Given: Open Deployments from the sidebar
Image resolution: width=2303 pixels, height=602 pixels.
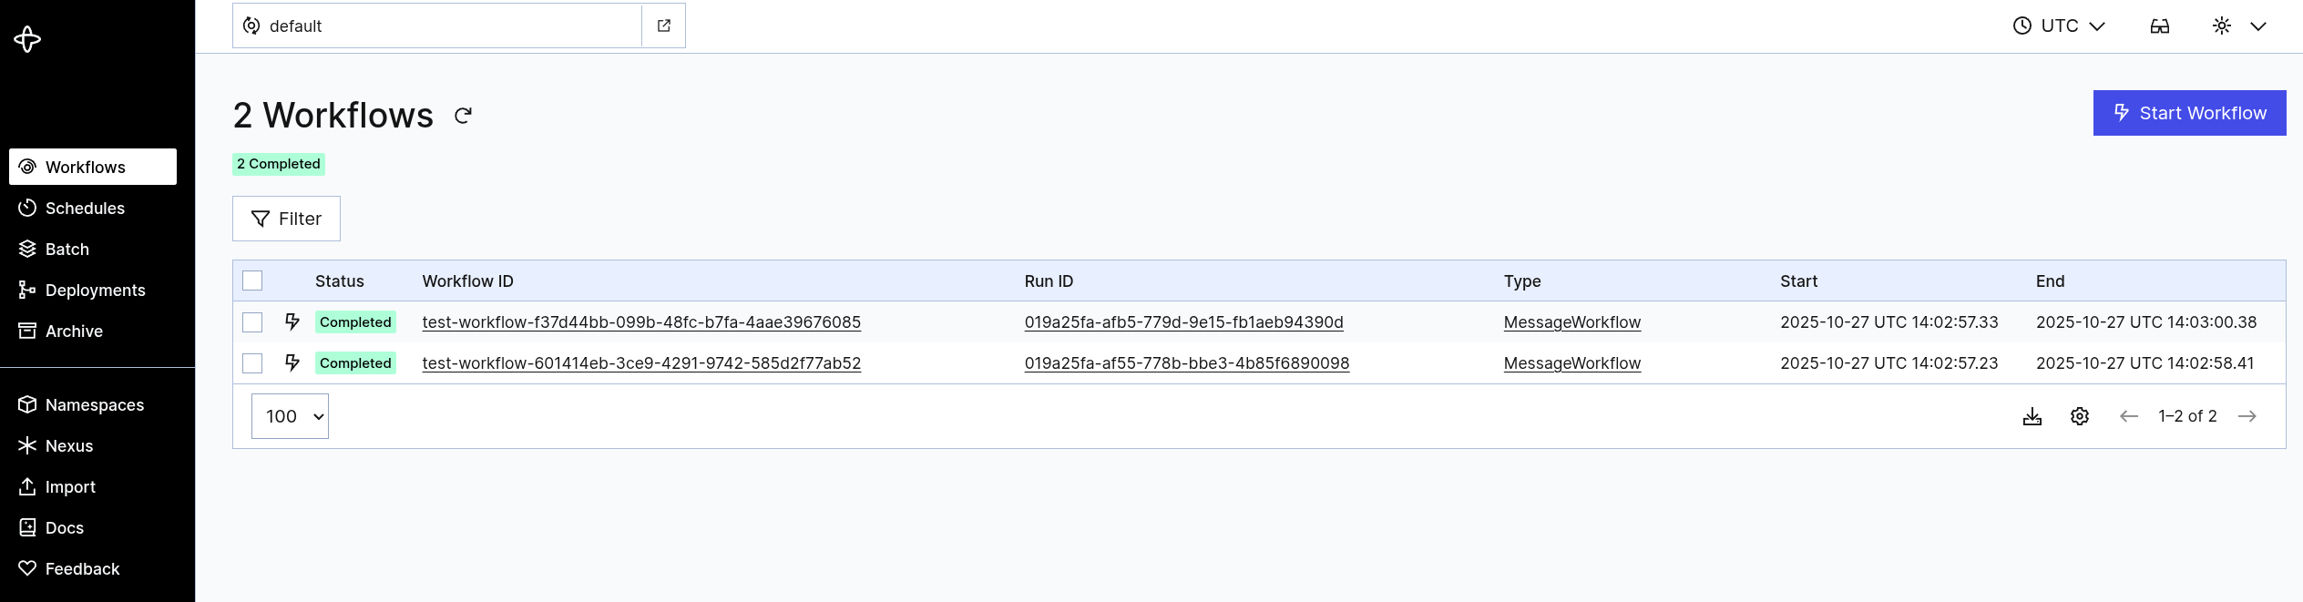Looking at the screenshot, I should click(x=95, y=290).
